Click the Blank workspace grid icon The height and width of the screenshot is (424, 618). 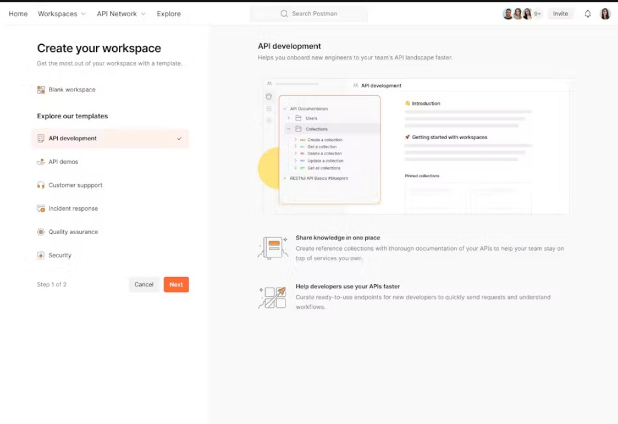pos(41,90)
